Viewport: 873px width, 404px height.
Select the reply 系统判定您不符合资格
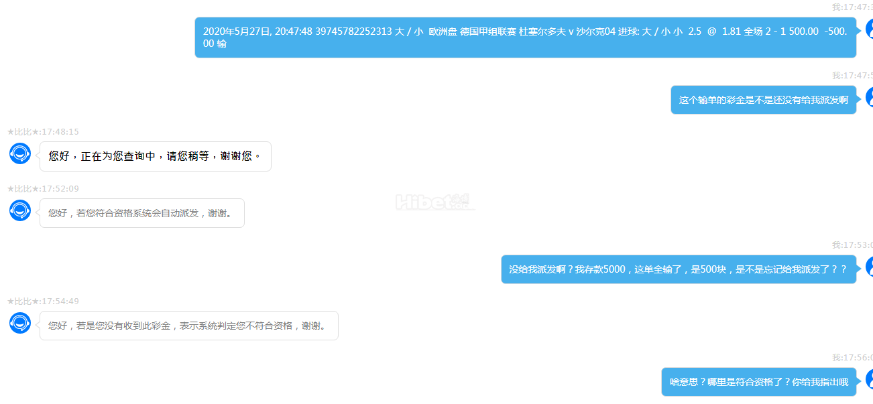tap(189, 326)
